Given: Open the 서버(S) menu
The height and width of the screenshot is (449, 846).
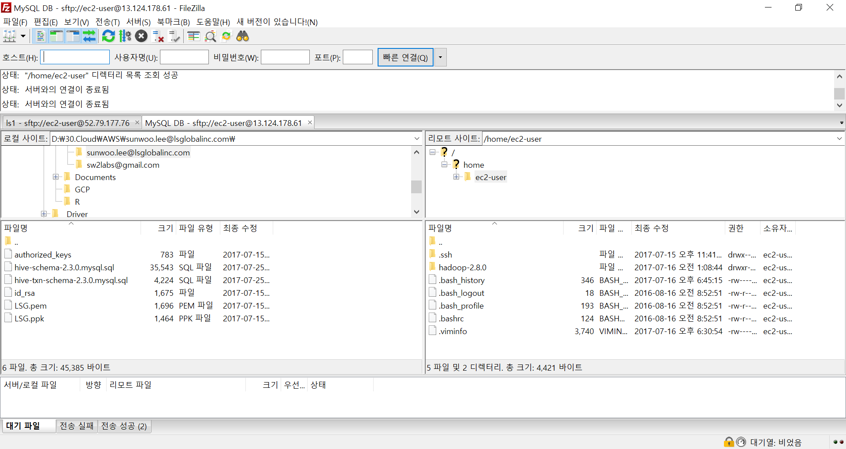Looking at the screenshot, I should (x=138, y=22).
